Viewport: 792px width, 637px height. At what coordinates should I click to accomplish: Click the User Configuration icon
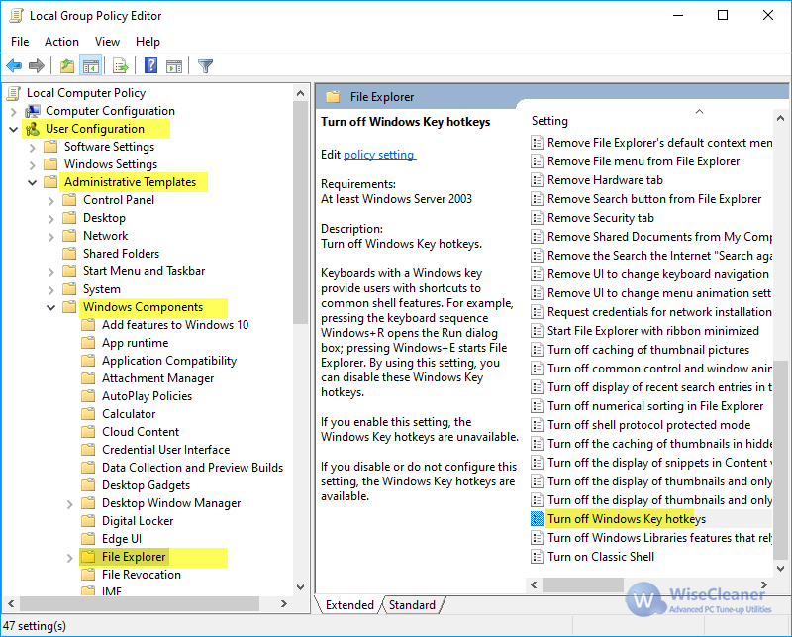click(33, 129)
